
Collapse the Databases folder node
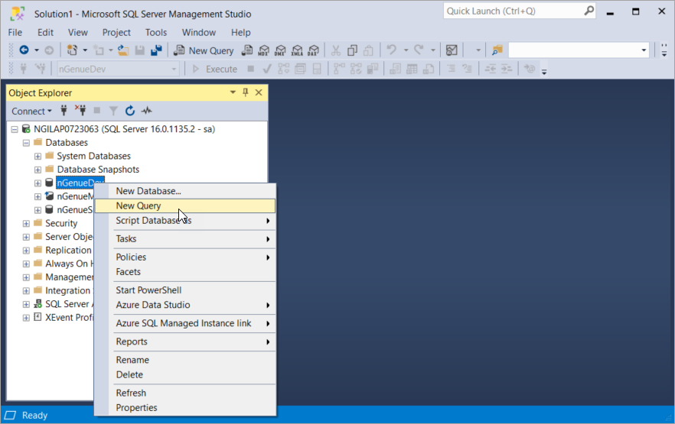(26, 143)
